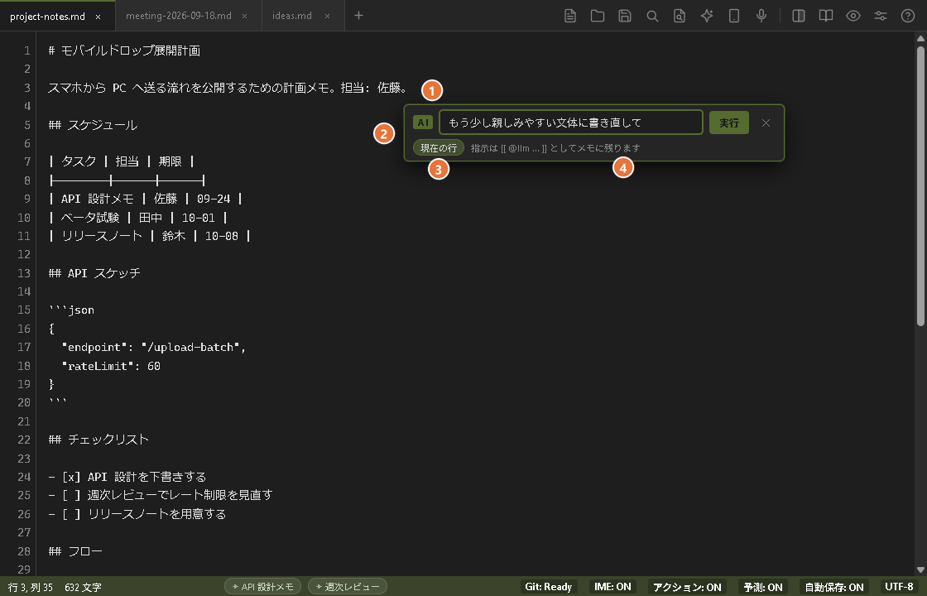Toggle preview with the eye icon
Image resolution: width=927 pixels, height=596 pixels.
[x=853, y=16]
